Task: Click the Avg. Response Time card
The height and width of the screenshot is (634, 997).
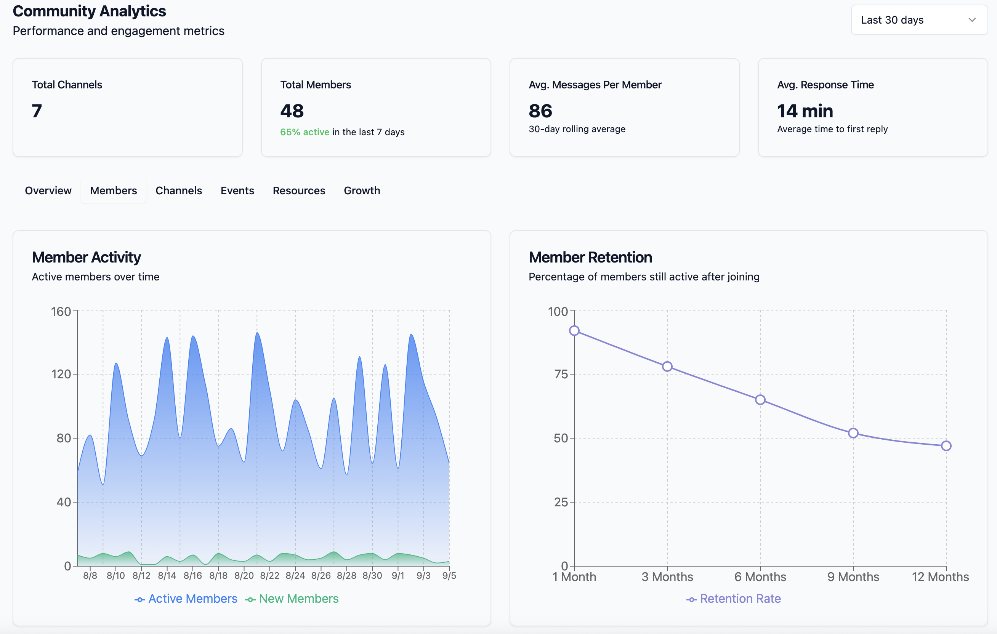Action: [873, 107]
